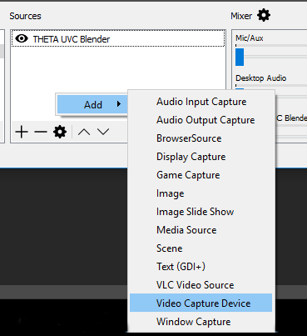Select THETA UVC Blender source item

click(x=118, y=39)
